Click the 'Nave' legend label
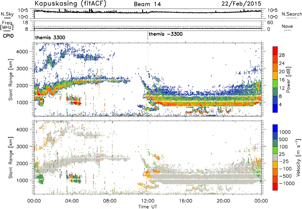302x209 pixels. click(287, 26)
